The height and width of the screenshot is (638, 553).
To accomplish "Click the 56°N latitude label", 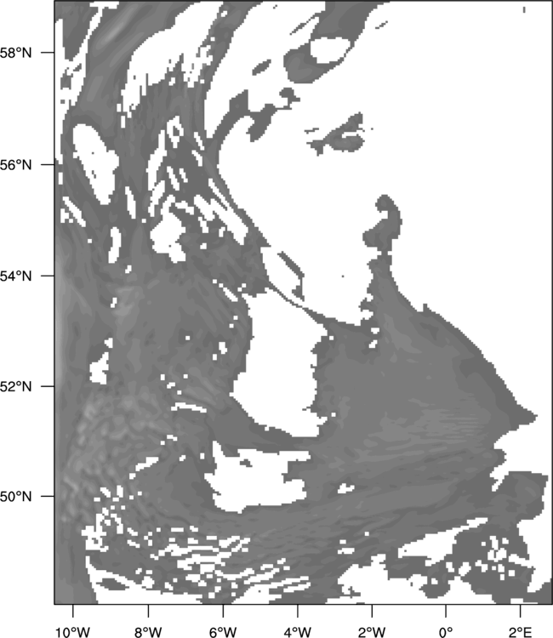I will [x=16, y=165].
